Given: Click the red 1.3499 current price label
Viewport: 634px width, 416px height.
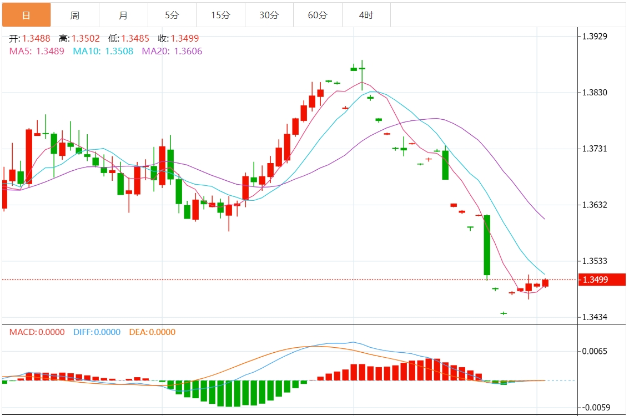Looking at the screenshot, I should pyautogui.click(x=602, y=280).
